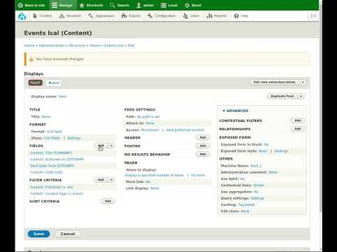Expand Edit view name/description dropdown arrow

[x=303, y=82]
